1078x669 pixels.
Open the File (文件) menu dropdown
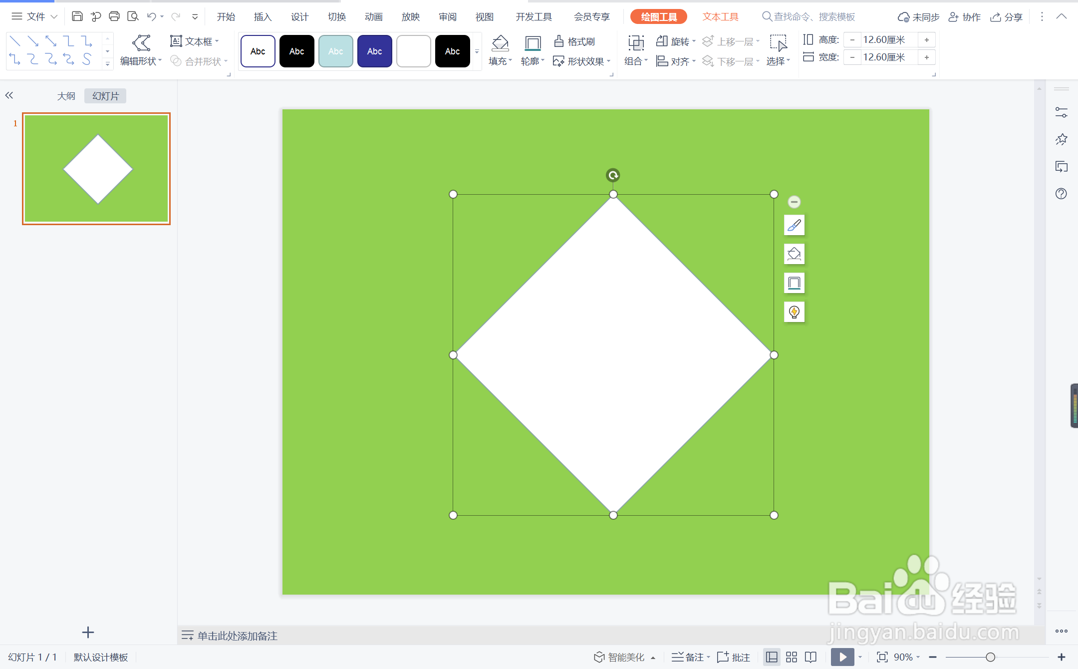point(34,16)
